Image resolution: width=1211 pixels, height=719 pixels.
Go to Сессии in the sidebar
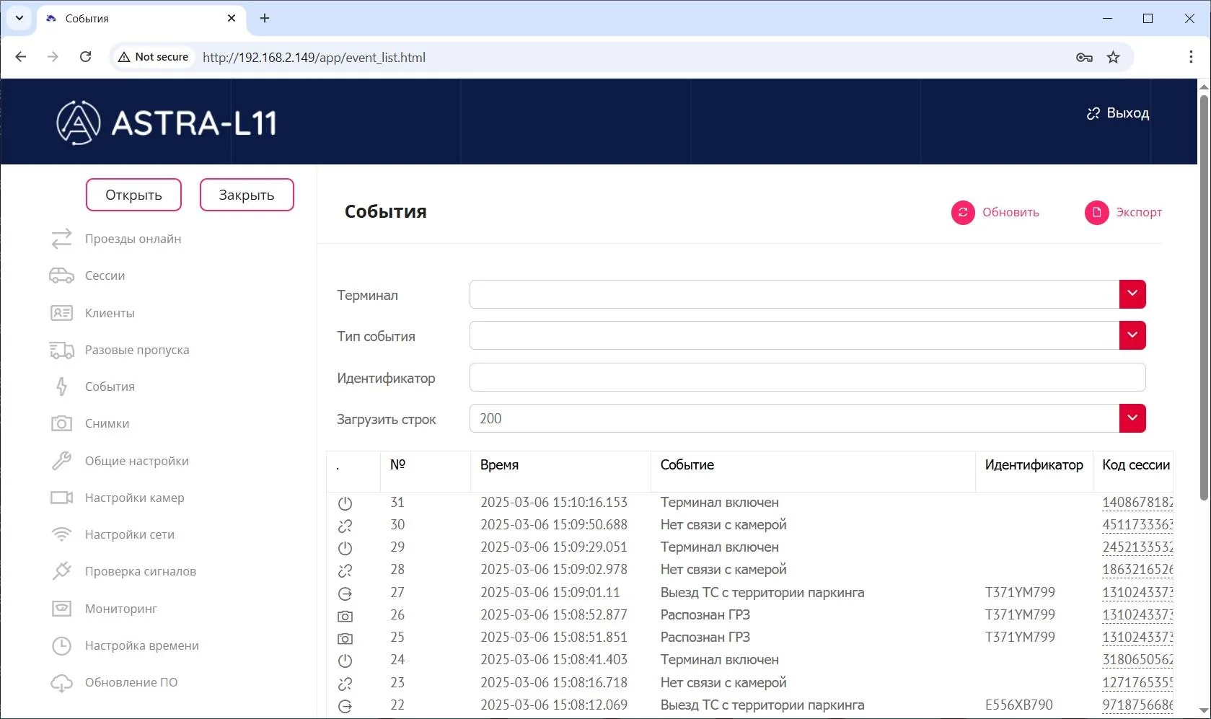(x=105, y=275)
